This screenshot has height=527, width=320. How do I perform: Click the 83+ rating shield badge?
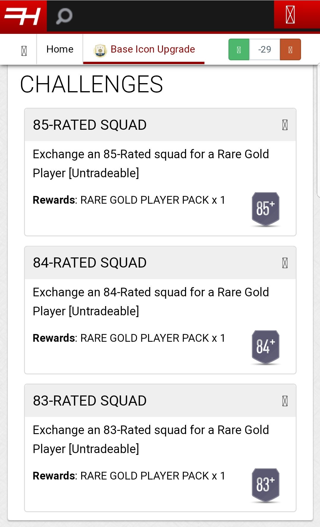265,485
